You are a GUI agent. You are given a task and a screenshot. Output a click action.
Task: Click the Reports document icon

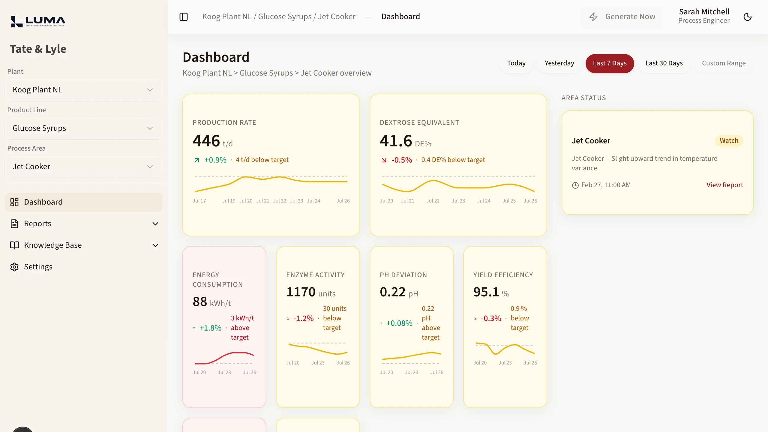[x=14, y=224]
